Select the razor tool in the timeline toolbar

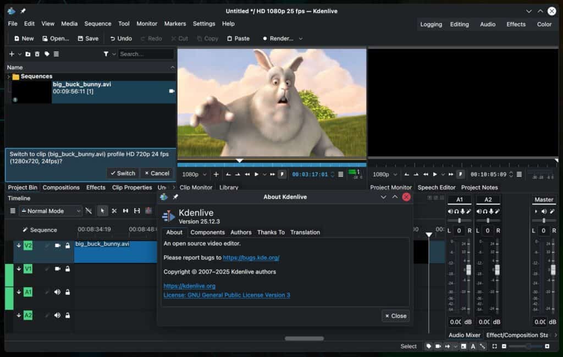point(89,211)
